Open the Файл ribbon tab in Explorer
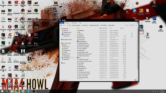This screenshot has height=93, width=166. tap(62, 23)
